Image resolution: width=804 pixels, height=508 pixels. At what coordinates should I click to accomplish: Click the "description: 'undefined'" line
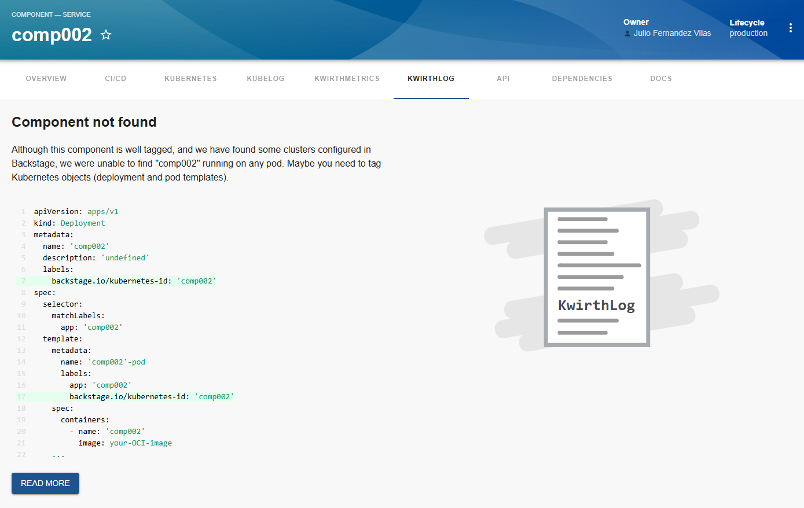pos(96,258)
